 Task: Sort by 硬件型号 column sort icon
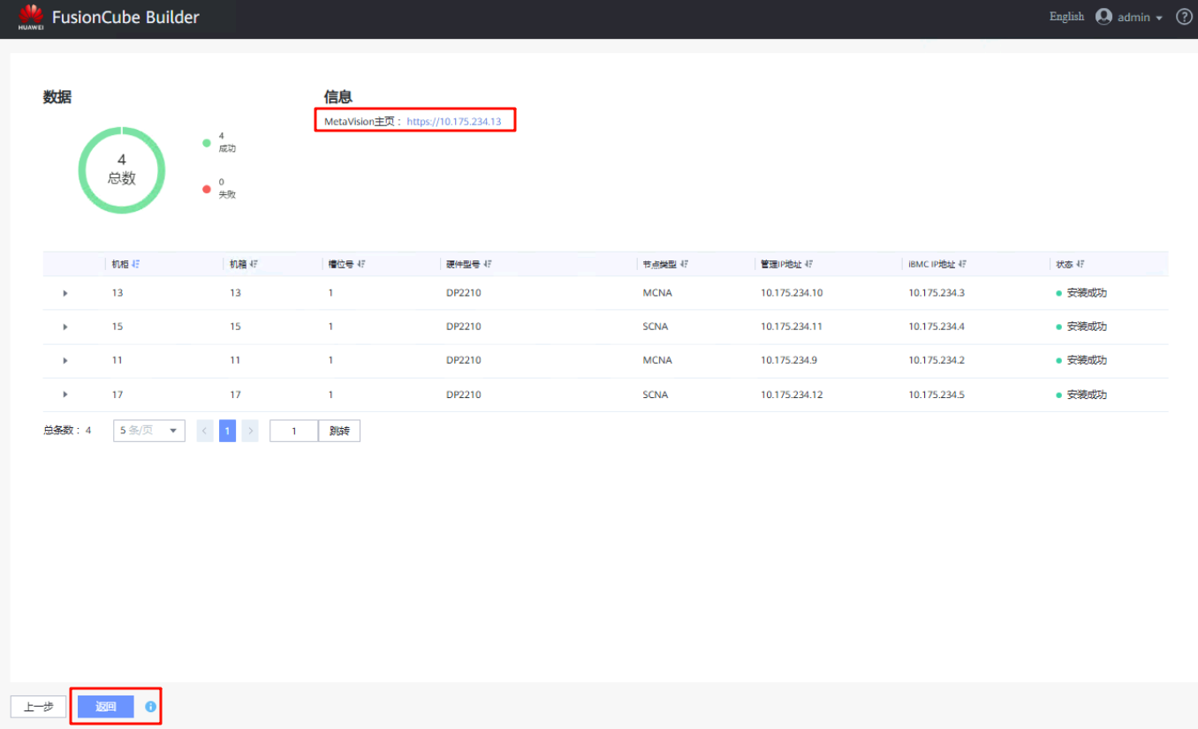[488, 264]
